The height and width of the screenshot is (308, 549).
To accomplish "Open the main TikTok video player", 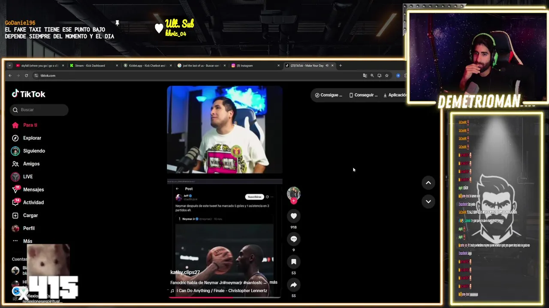I will point(225,192).
